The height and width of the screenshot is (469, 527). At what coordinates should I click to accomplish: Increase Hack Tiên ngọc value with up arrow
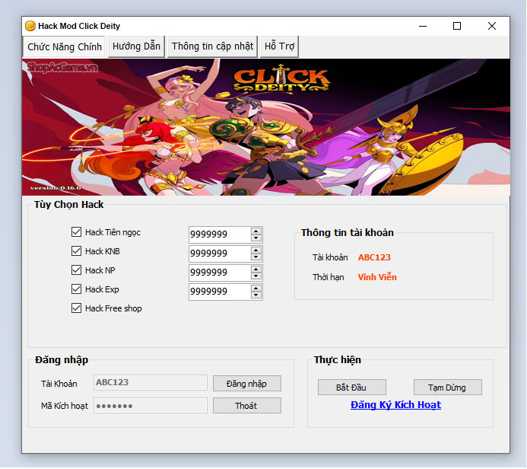click(256, 231)
